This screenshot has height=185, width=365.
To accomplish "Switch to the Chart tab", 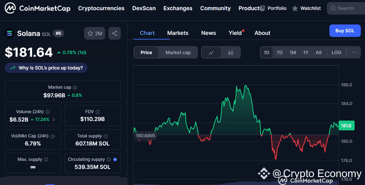I will click(147, 33).
